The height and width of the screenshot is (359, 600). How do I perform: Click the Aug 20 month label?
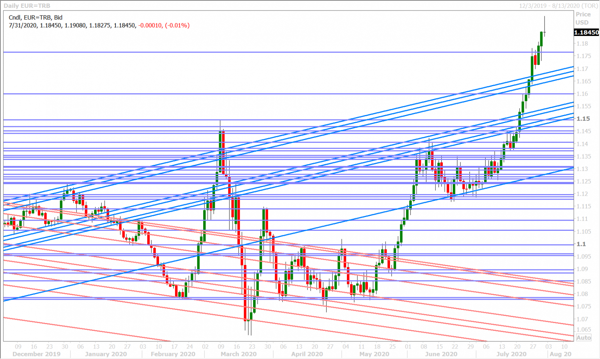(561, 354)
